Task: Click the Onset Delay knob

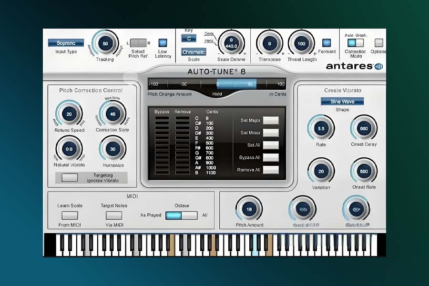Action: coord(364,128)
